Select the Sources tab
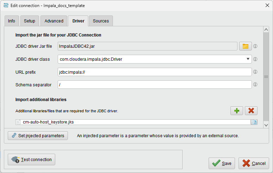This screenshot has height=173, width=273. tap(101, 21)
